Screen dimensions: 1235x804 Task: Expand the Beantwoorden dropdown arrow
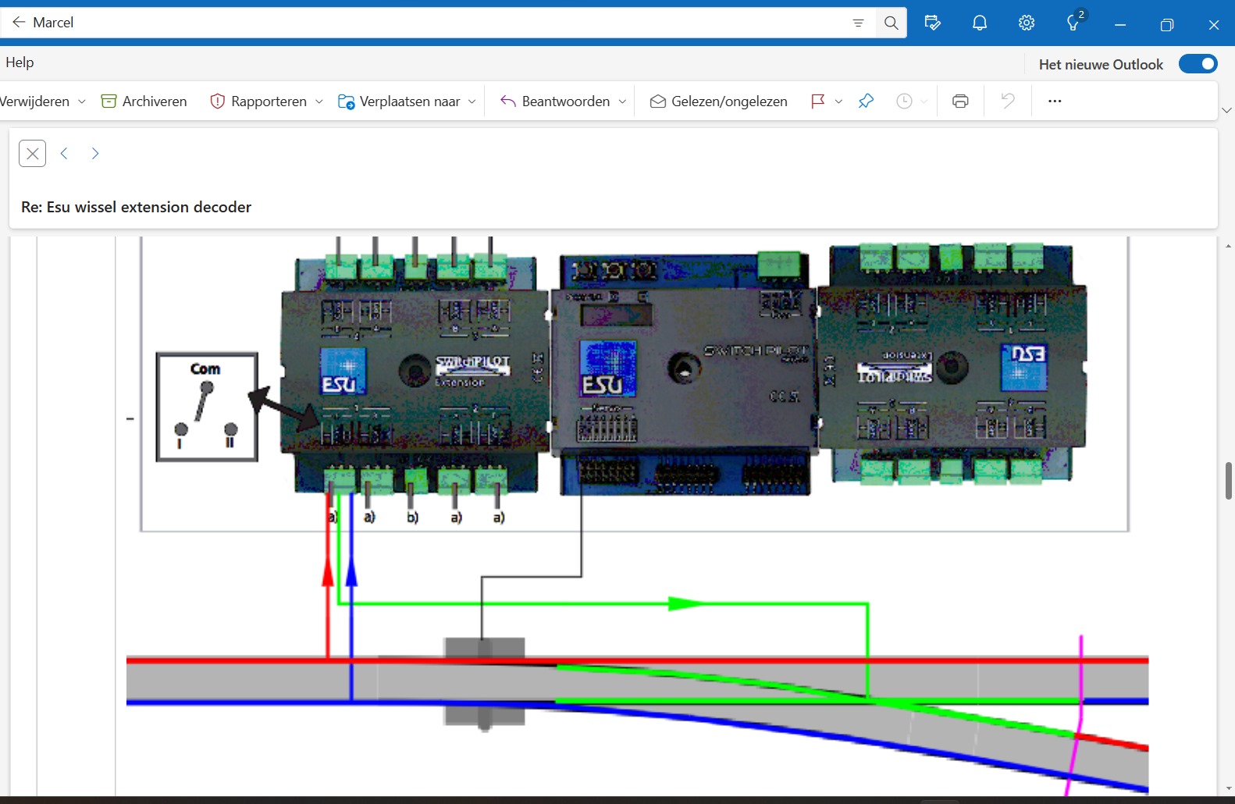(x=622, y=101)
